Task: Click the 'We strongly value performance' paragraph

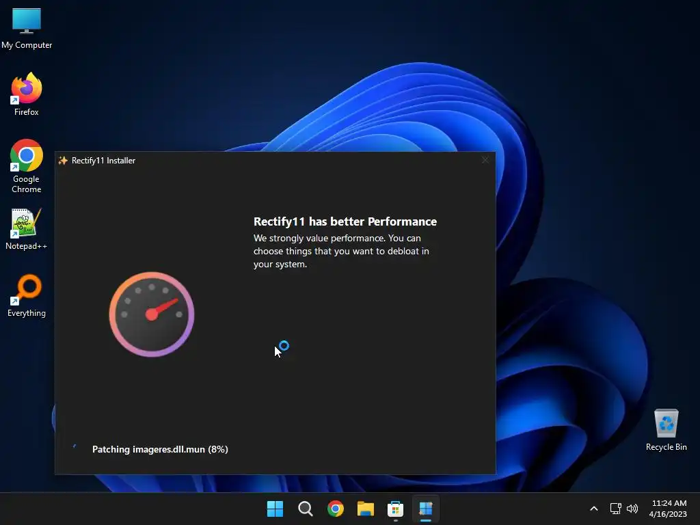Action: pos(342,251)
